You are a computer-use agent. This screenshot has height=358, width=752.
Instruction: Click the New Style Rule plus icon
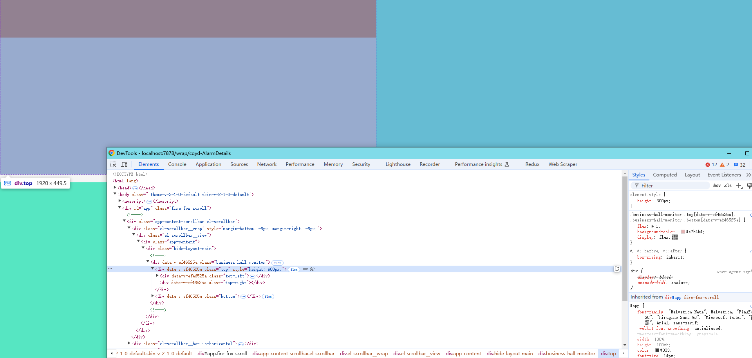coord(739,185)
